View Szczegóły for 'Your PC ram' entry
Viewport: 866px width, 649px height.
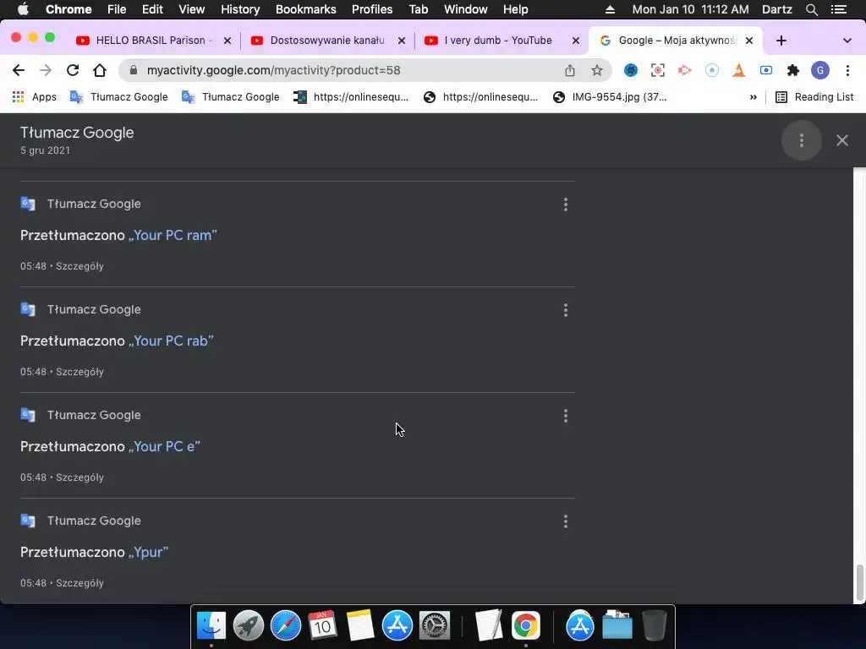[x=79, y=266]
